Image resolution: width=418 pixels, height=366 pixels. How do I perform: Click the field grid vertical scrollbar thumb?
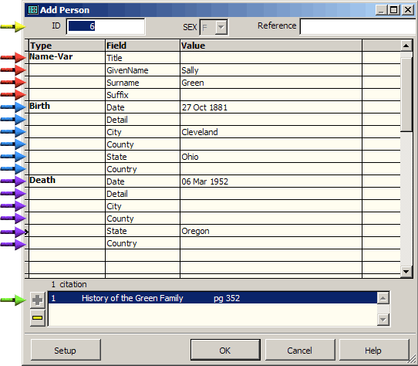(x=406, y=94)
